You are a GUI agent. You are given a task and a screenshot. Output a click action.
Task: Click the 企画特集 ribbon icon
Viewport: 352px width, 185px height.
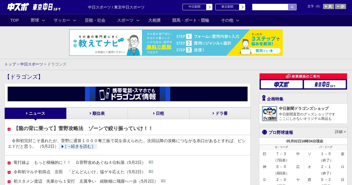click(x=264, y=98)
